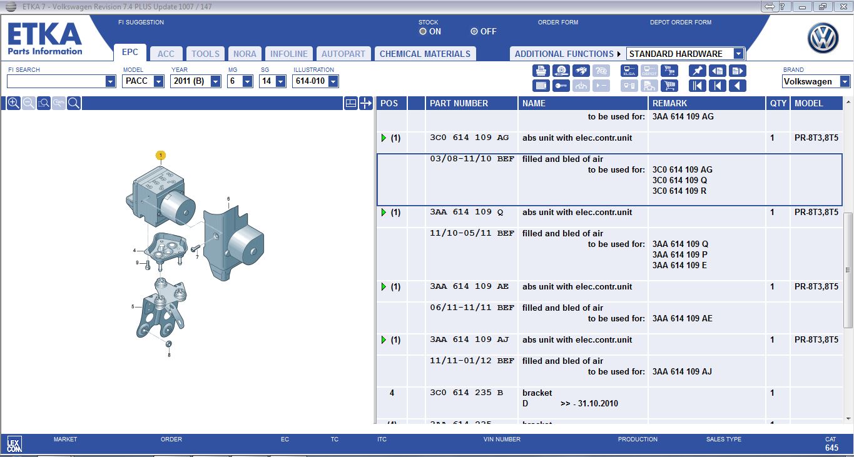Click the pushpin icon

point(698,71)
